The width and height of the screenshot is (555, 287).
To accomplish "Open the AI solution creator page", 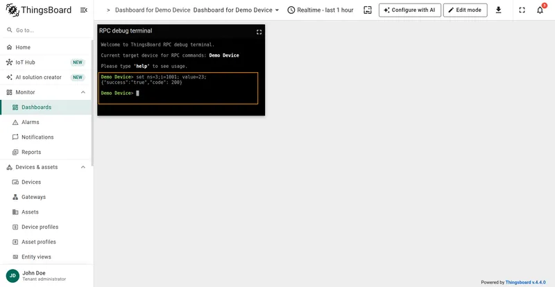I will (x=46, y=77).
